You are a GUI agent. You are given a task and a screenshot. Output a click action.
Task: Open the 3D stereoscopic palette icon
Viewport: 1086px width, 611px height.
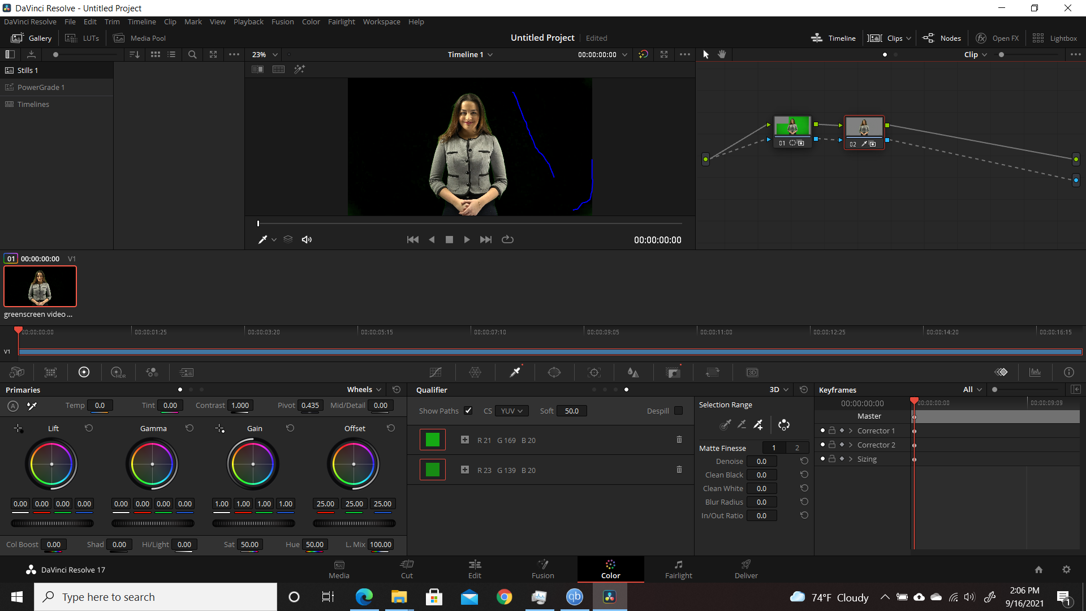pyautogui.click(x=752, y=372)
